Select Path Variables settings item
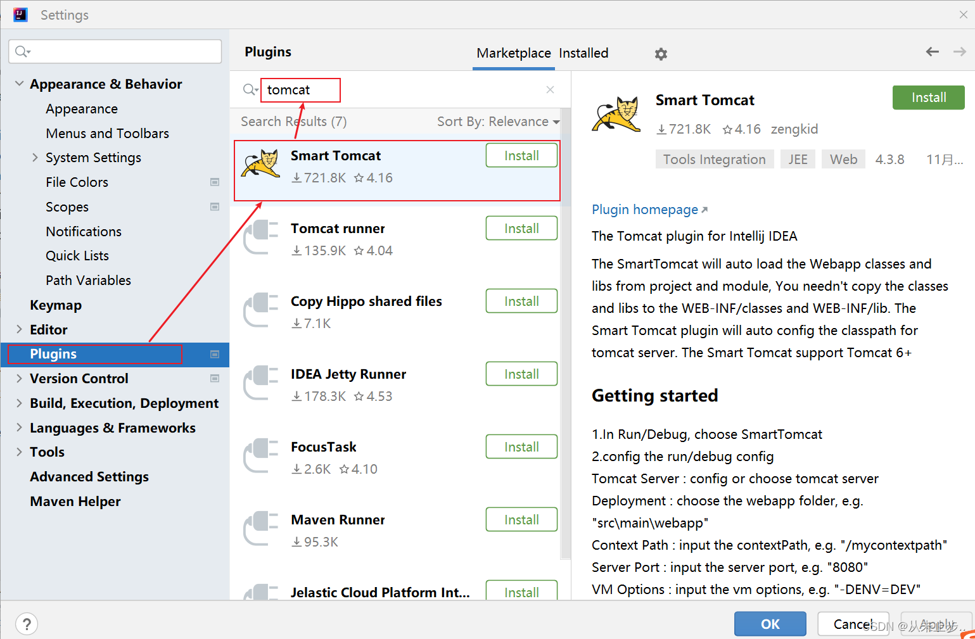 88,281
